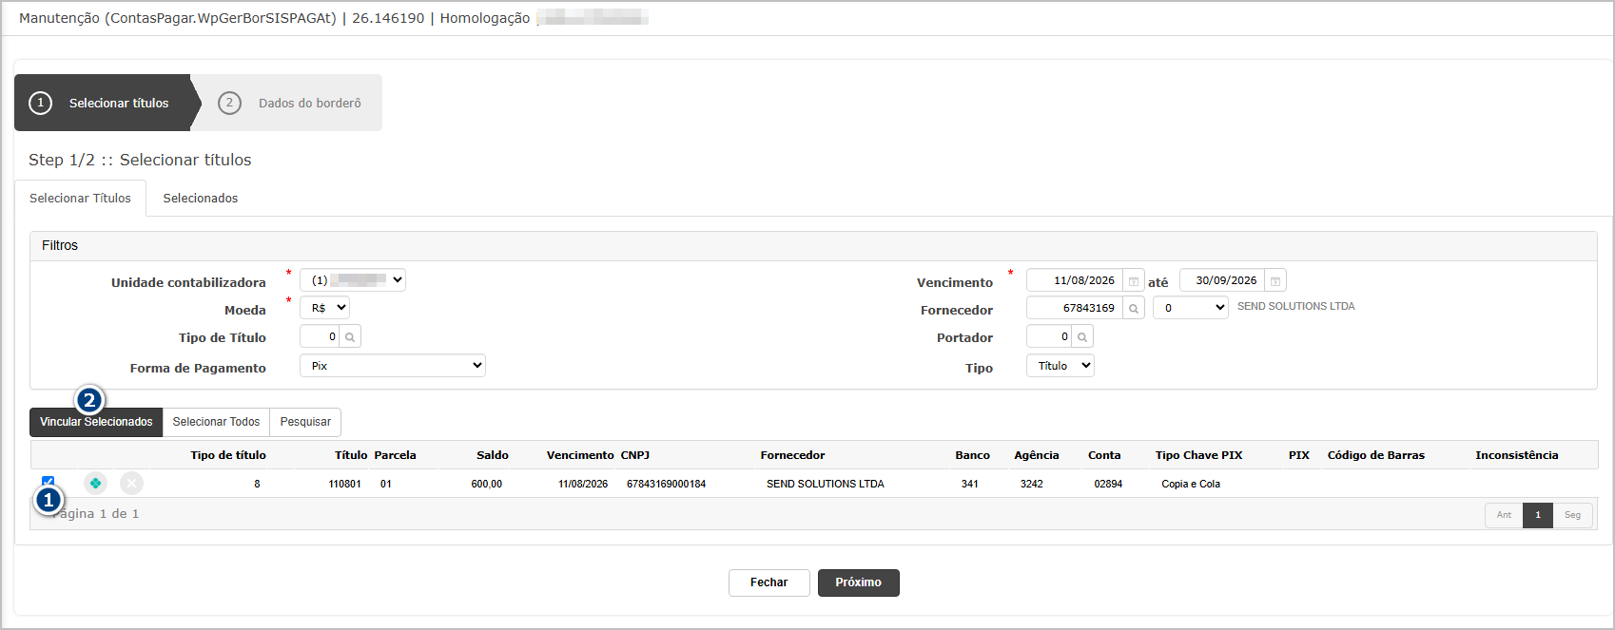Focus Fornecedor code field 67843169
Screen dimensions: 1615x630
click(1075, 308)
